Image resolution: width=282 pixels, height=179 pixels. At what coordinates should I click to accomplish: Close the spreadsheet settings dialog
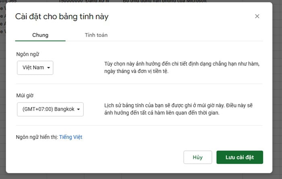(x=257, y=16)
